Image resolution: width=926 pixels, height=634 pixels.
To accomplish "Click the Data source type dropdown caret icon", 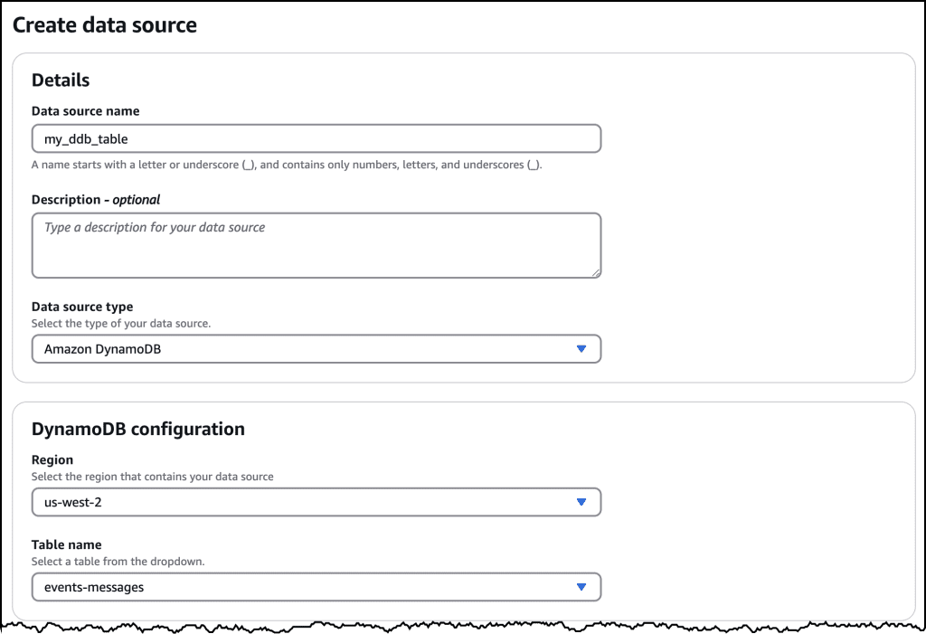I will (581, 348).
